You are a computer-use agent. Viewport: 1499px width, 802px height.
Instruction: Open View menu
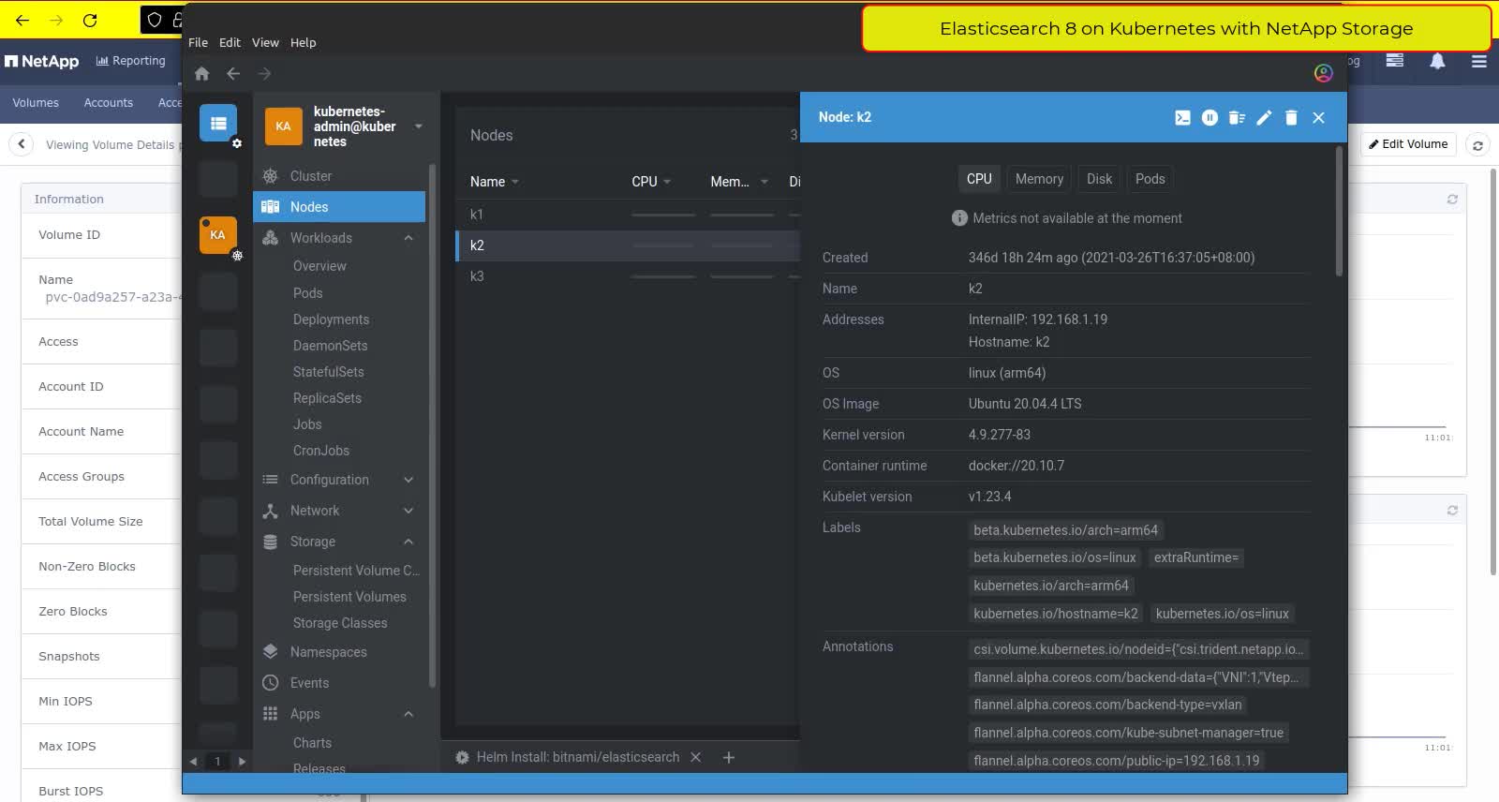pos(265,42)
